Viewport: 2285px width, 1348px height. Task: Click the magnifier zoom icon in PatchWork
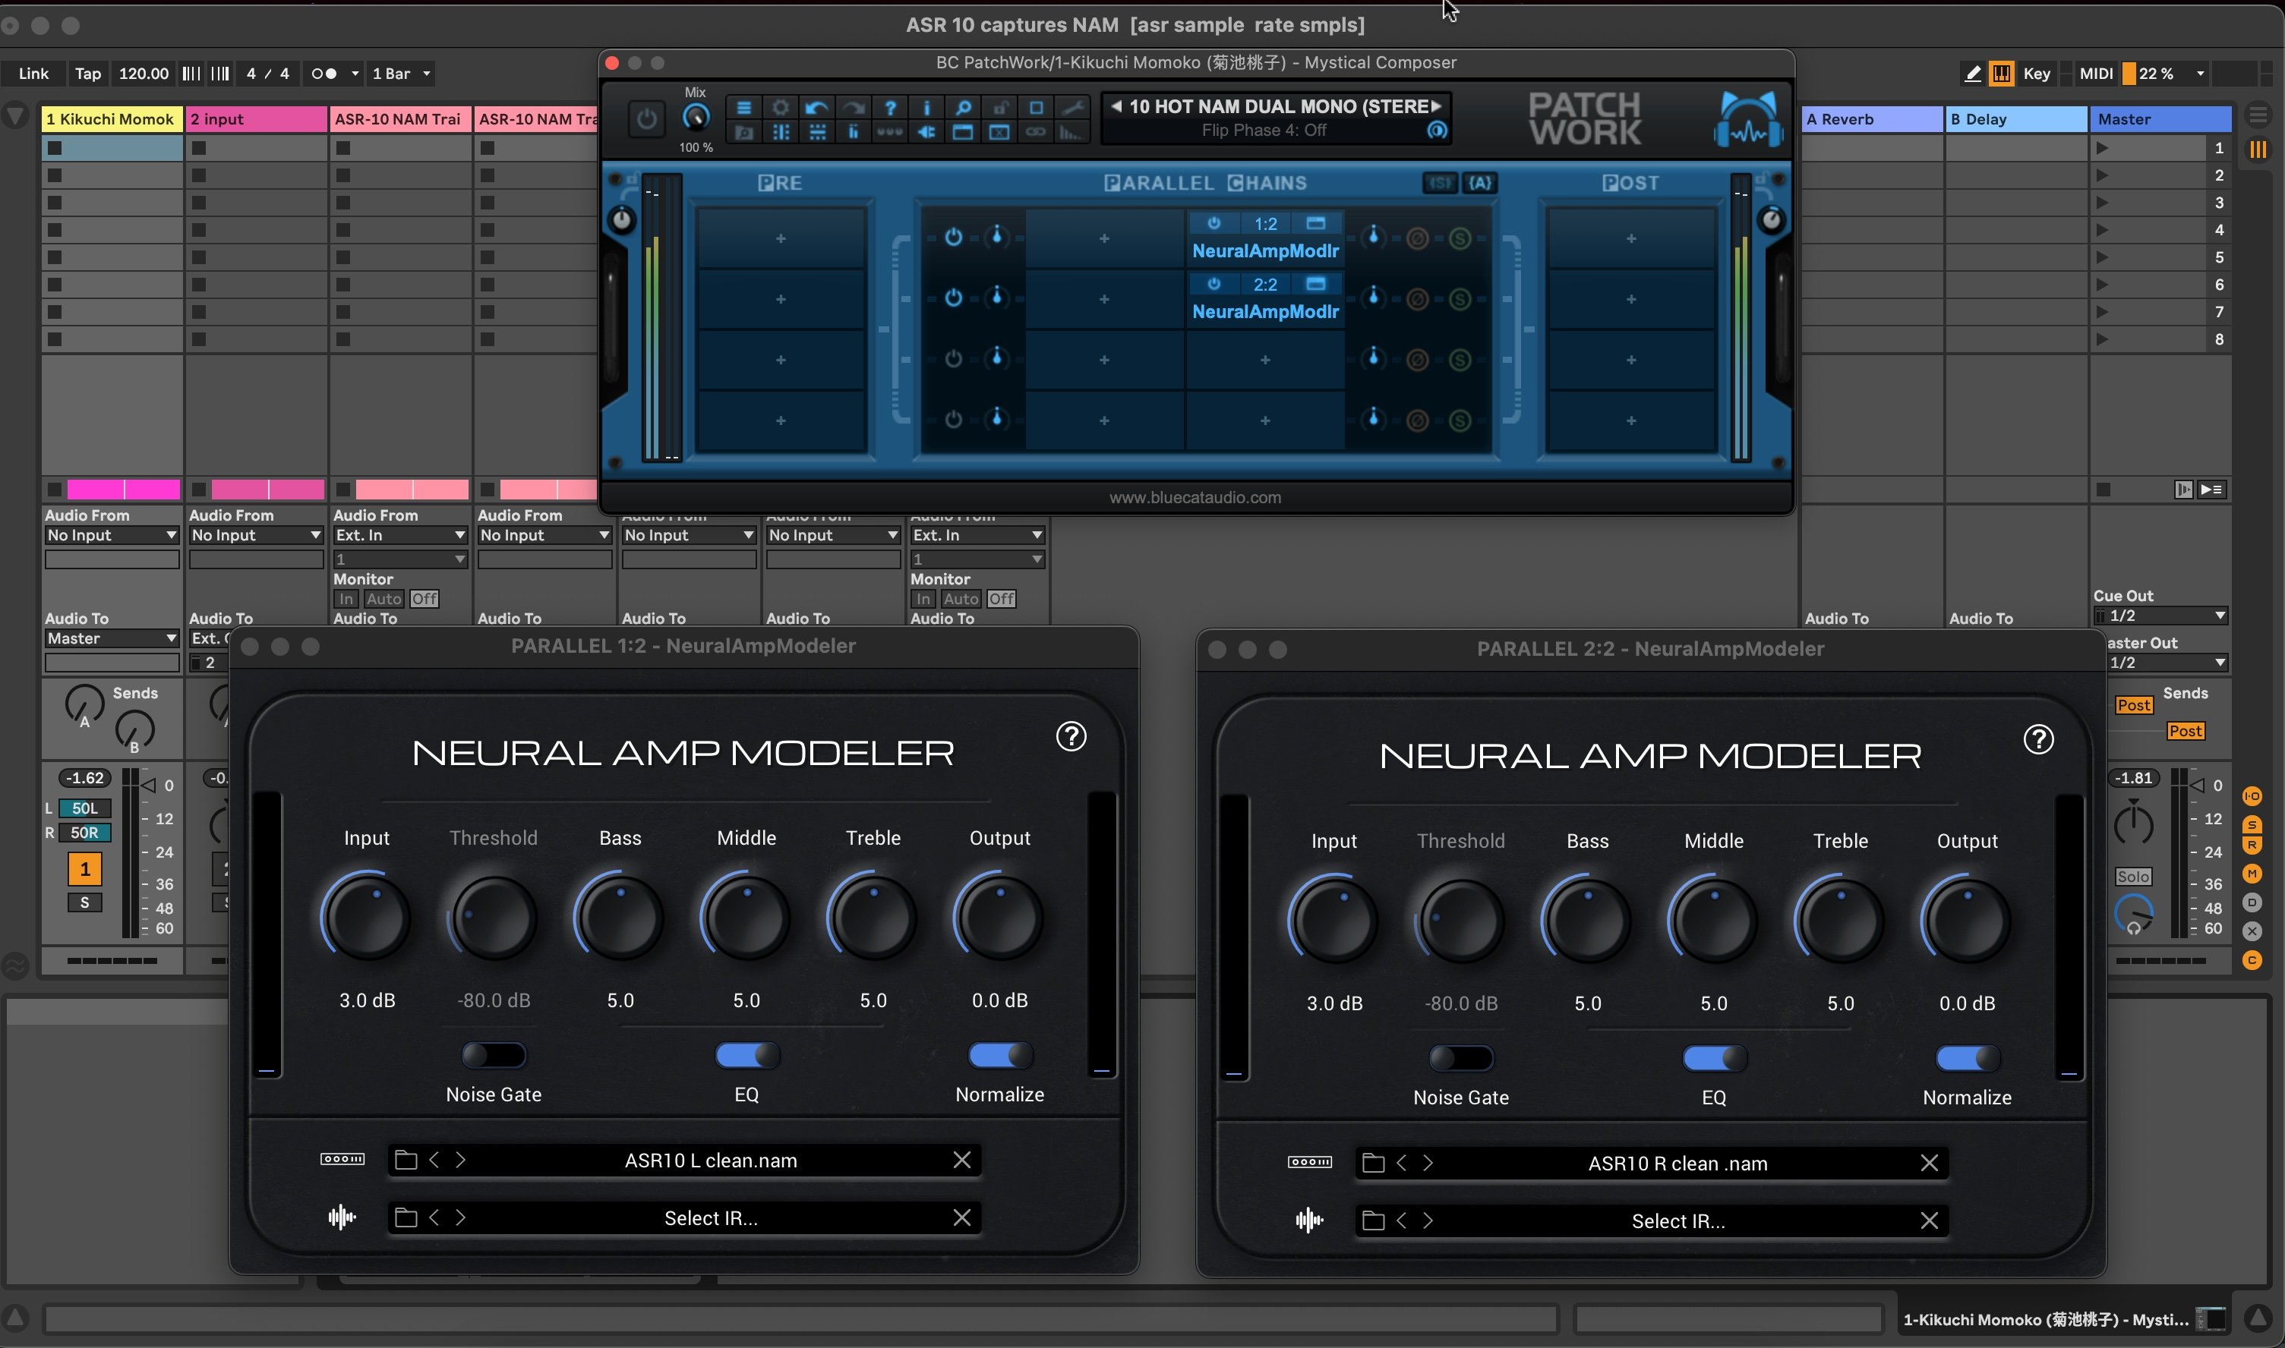click(x=963, y=107)
